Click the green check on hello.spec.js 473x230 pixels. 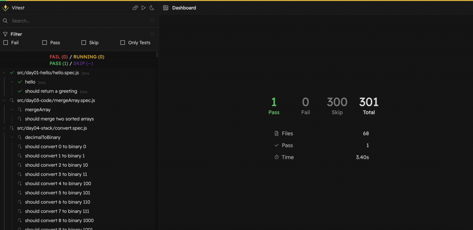point(12,73)
